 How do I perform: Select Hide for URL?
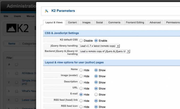(x=81, y=89)
